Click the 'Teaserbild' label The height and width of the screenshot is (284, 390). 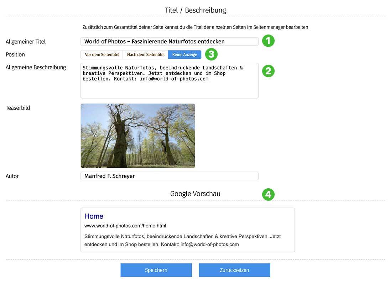18,108
